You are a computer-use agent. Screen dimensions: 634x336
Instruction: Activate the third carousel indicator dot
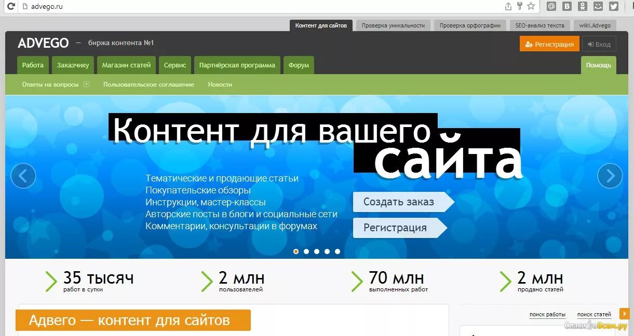(317, 251)
